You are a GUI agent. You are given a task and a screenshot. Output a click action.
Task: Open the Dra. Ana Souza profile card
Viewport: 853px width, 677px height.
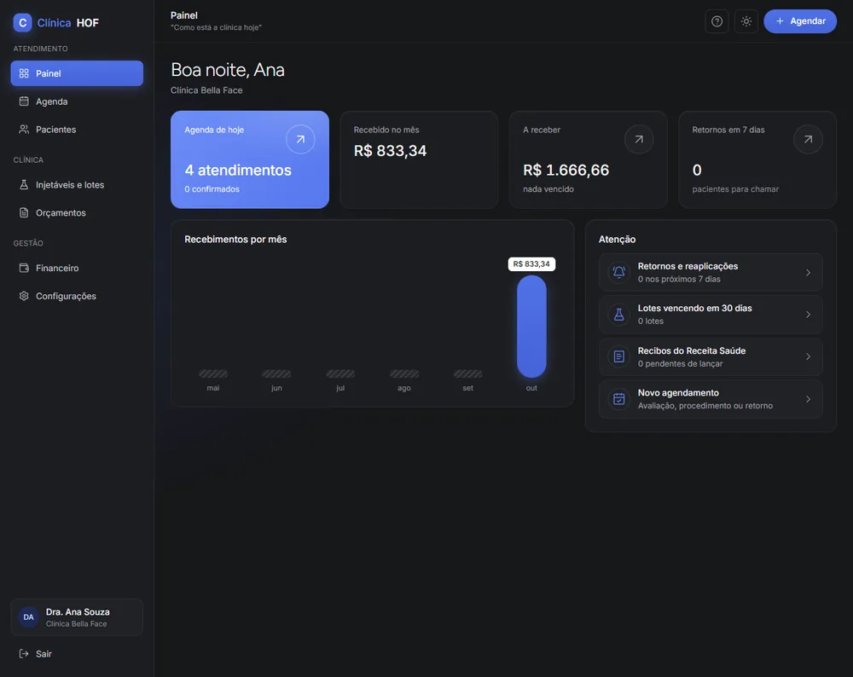point(77,617)
